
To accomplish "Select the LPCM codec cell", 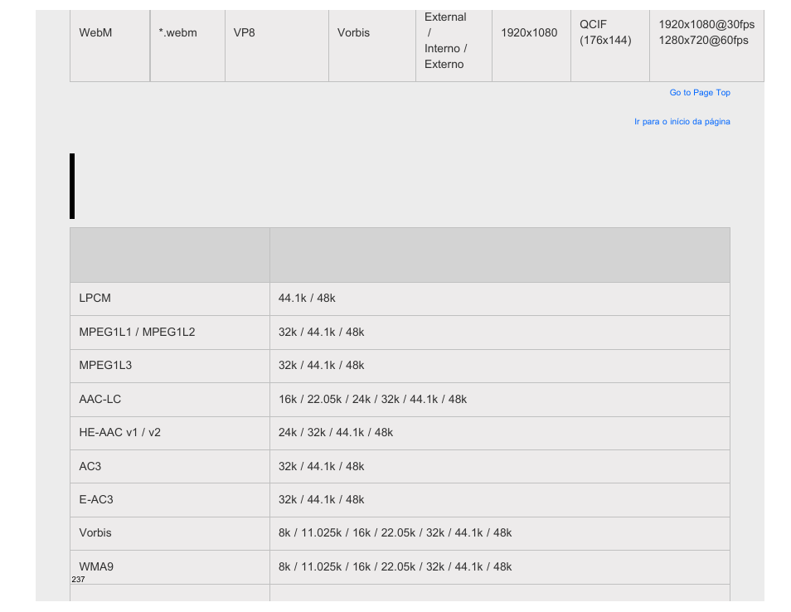I will (x=170, y=299).
